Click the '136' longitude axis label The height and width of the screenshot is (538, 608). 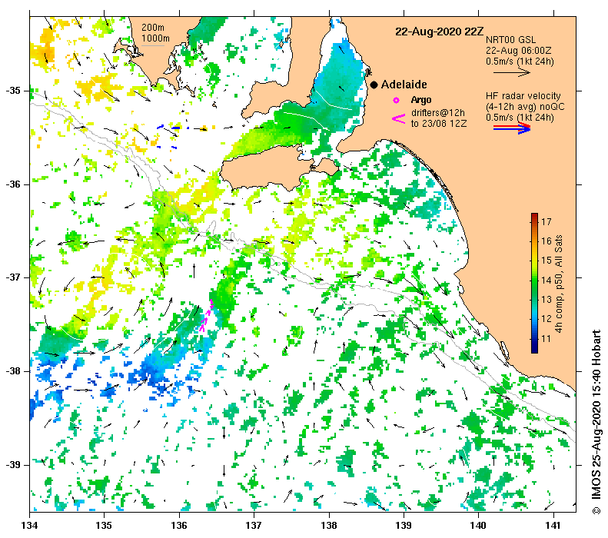[x=179, y=526]
